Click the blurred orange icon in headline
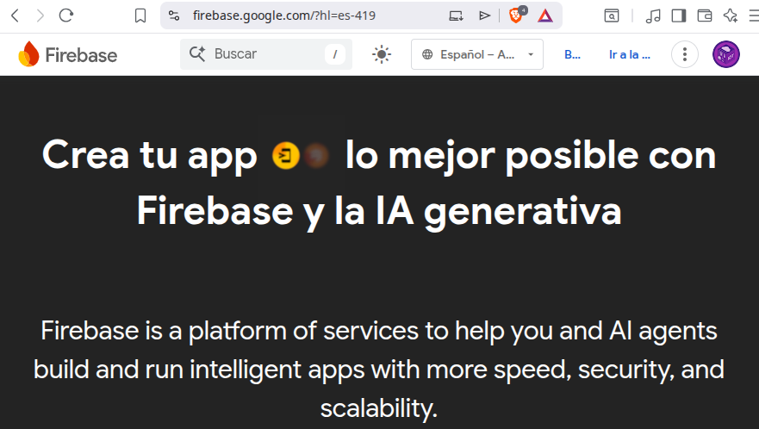This screenshot has width=759, height=429. [316, 155]
